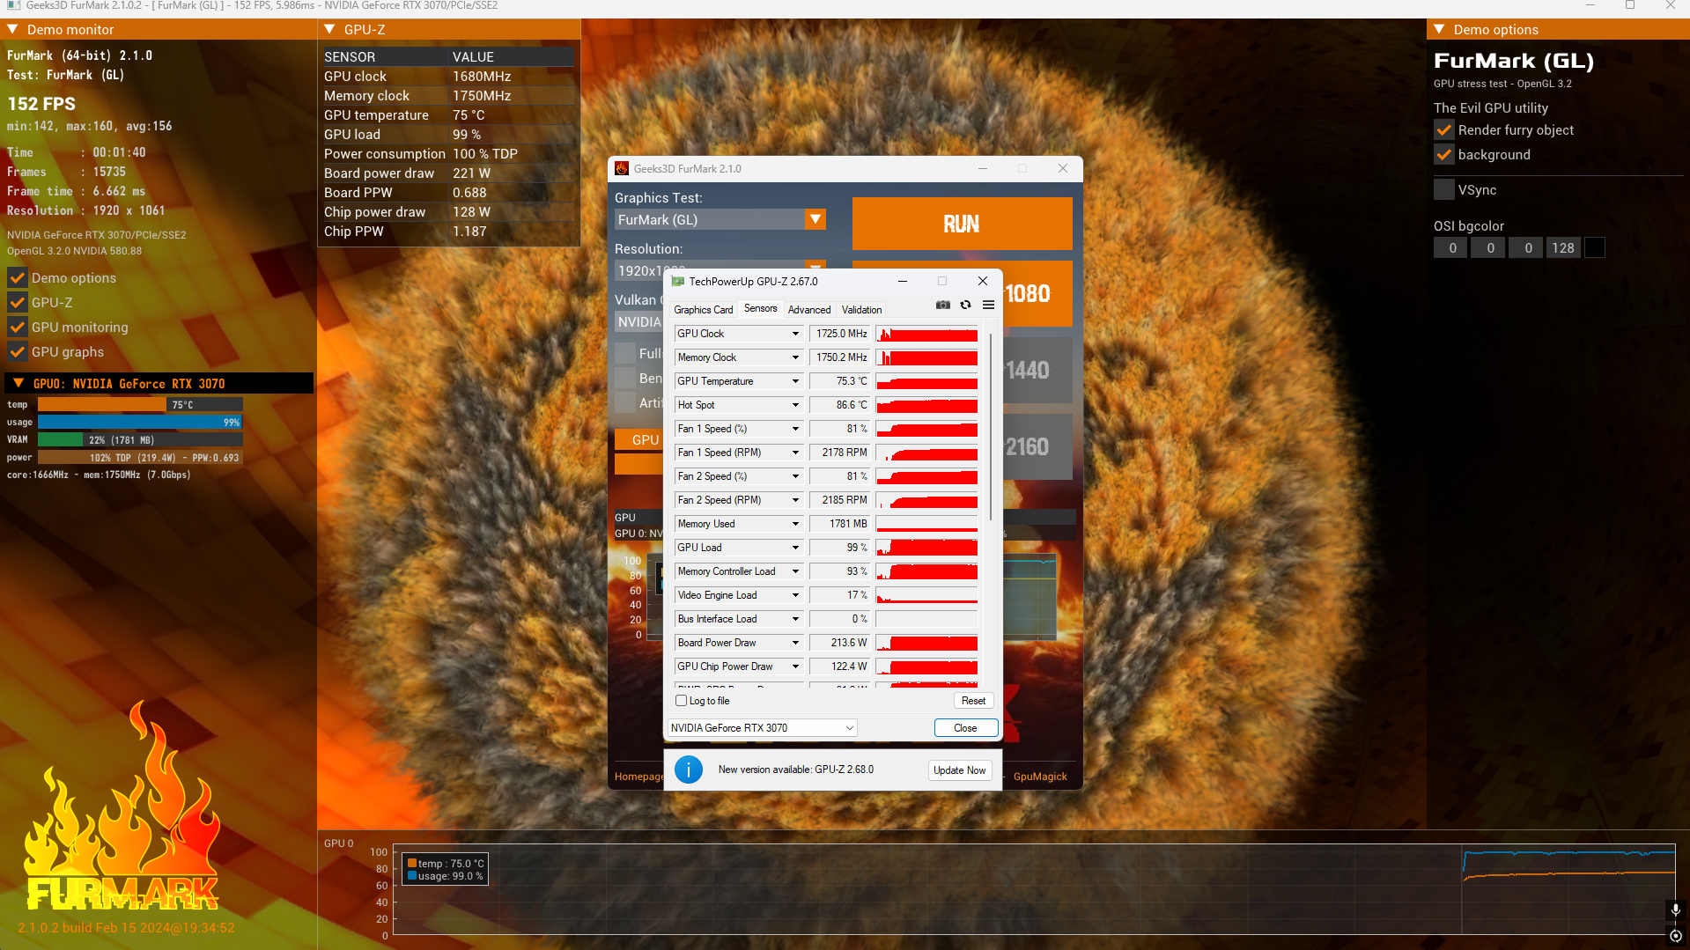
Task: Click the circular arrows icon below the microphone
Action: [x=1676, y=936]
